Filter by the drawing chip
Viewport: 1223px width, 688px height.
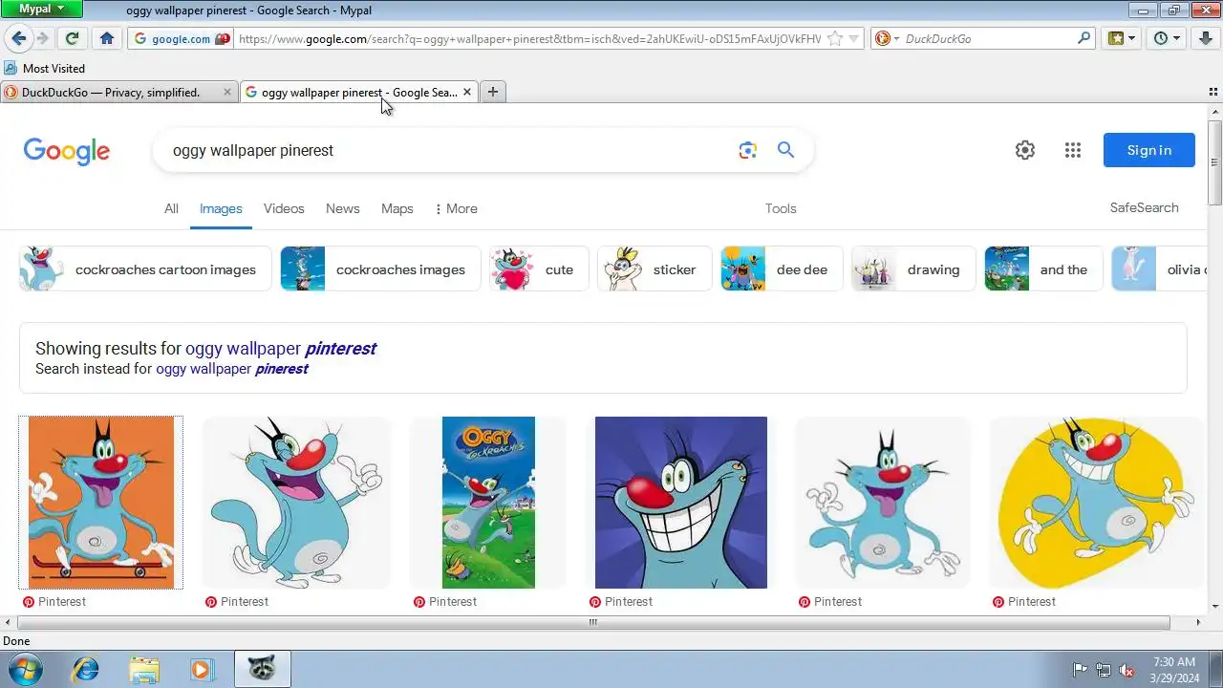(913, 269)
